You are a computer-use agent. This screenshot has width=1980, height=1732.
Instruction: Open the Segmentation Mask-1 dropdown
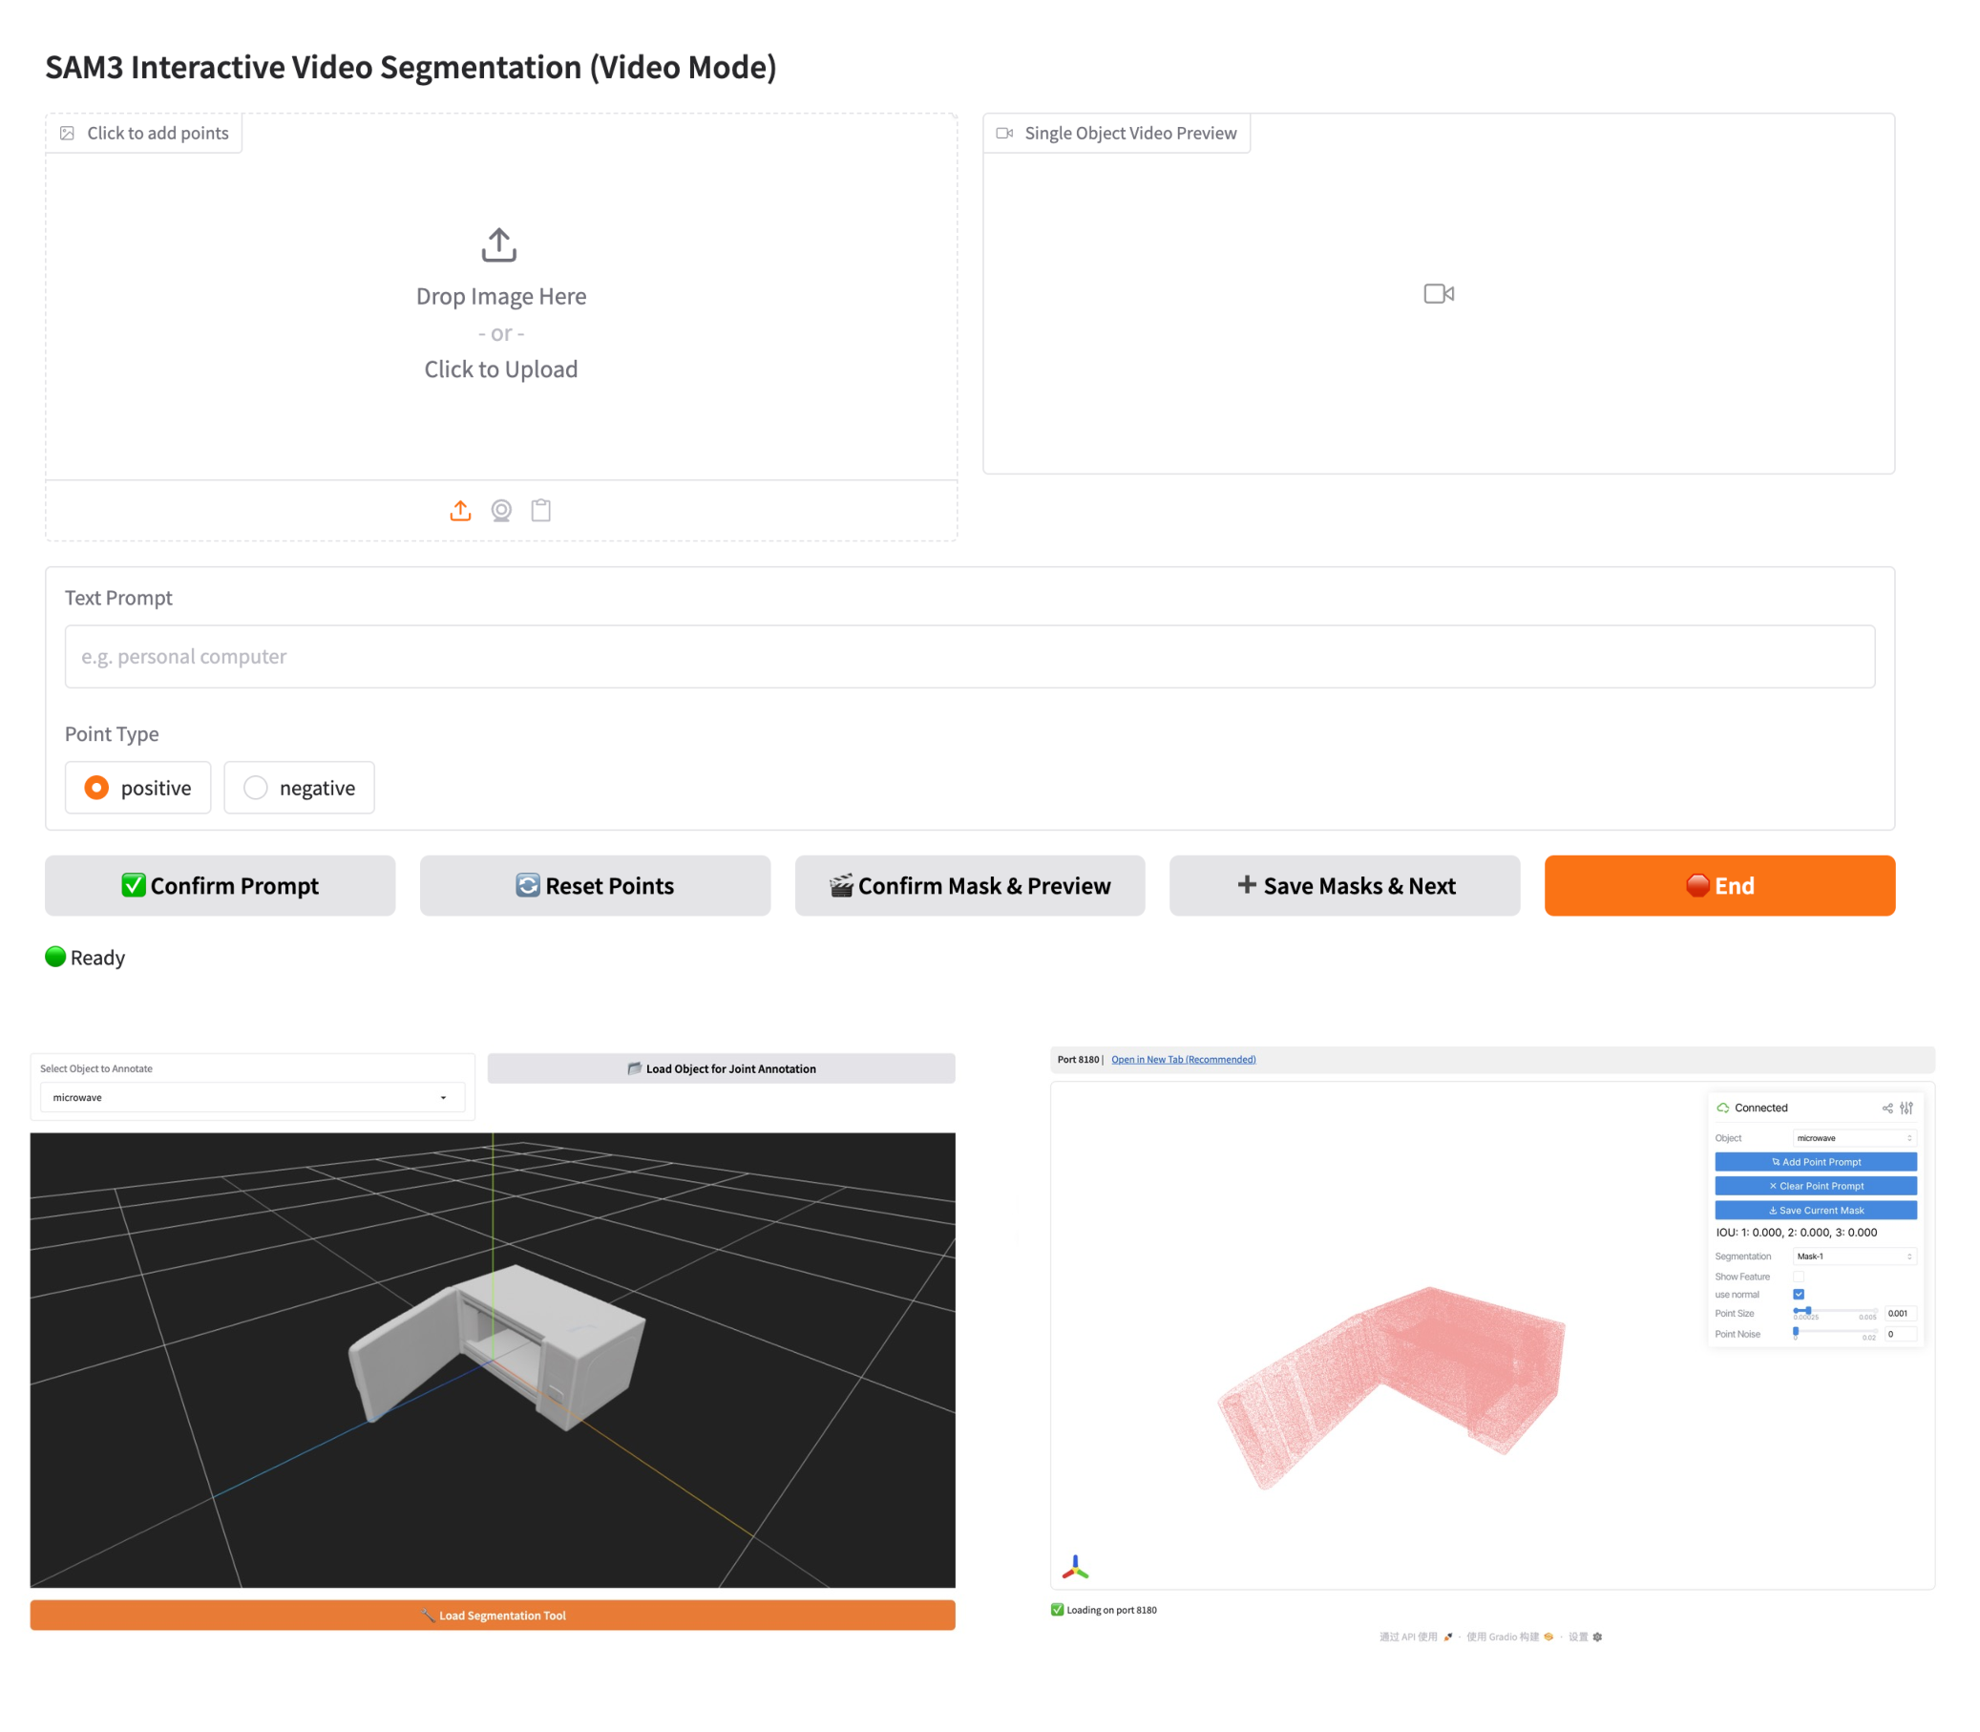(1853, 1256)
